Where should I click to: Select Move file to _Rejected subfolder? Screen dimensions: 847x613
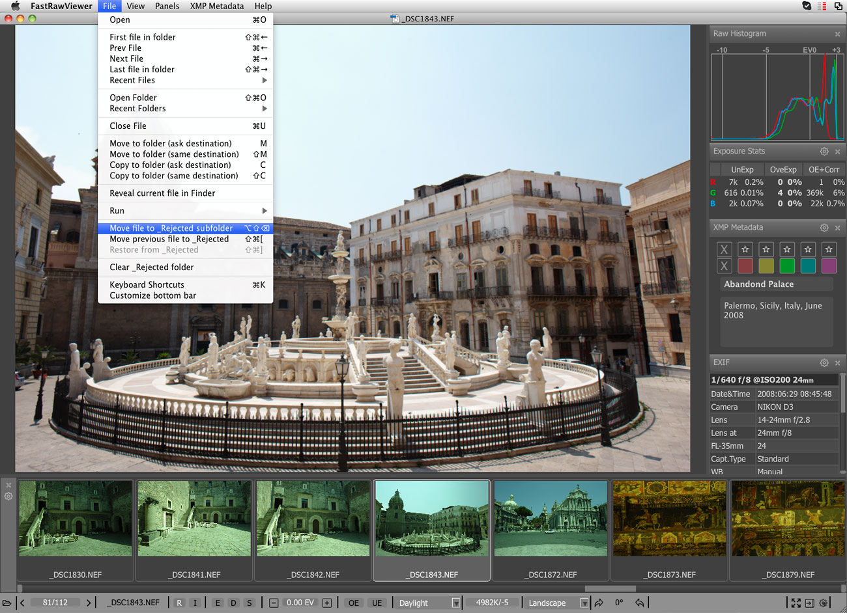[x=171, y=228]
